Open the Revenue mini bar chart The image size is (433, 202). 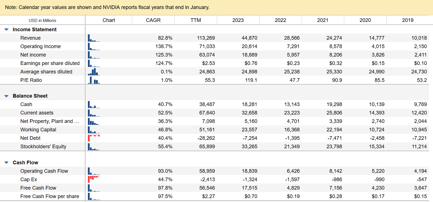tap(94, 38)
